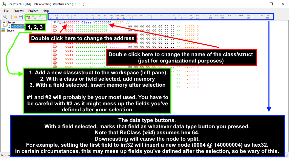Select the TXT text type button

pyautogui.click(x=205, y=16)
